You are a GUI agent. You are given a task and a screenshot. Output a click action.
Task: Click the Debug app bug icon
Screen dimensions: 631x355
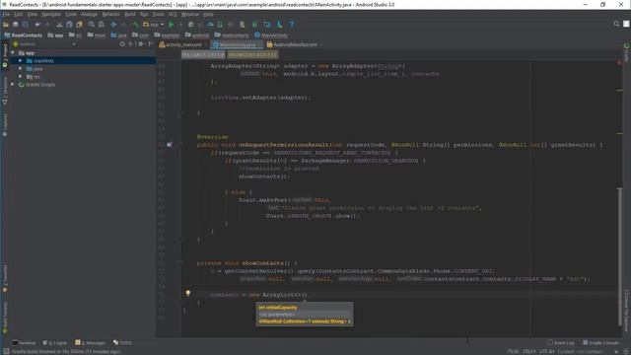tap(190, 25)
